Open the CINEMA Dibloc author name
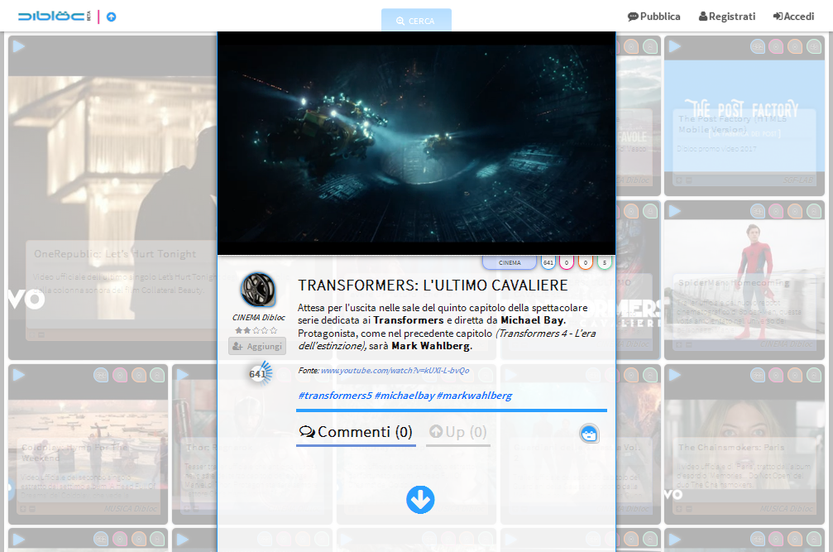This screenshot has width=833, height=552. 259,317
